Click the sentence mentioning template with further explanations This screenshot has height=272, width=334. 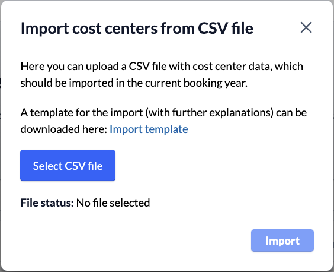(163, 121)
